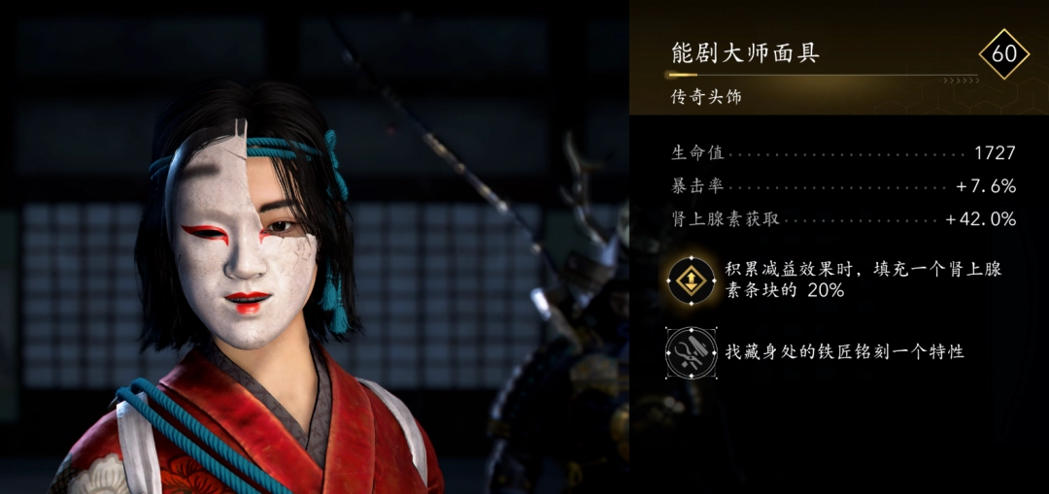1049x494 pixels.
Task: Click the level 60 diamond badge
Action: pos(1003,53)
